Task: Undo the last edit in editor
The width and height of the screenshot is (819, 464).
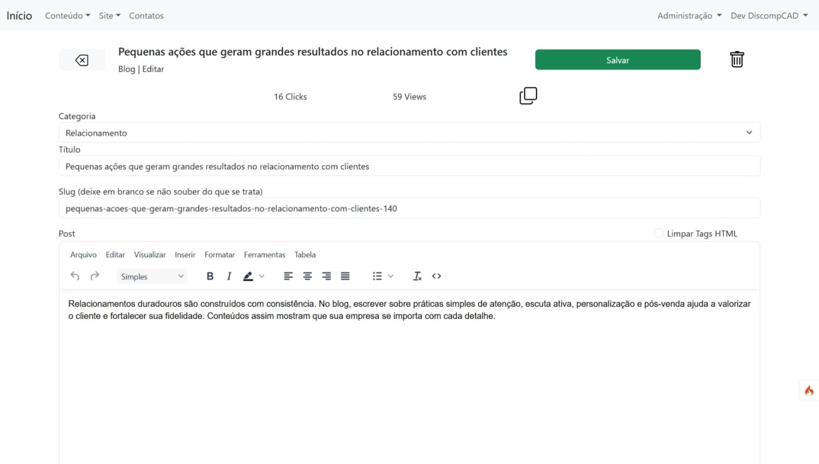Action: 75,276
